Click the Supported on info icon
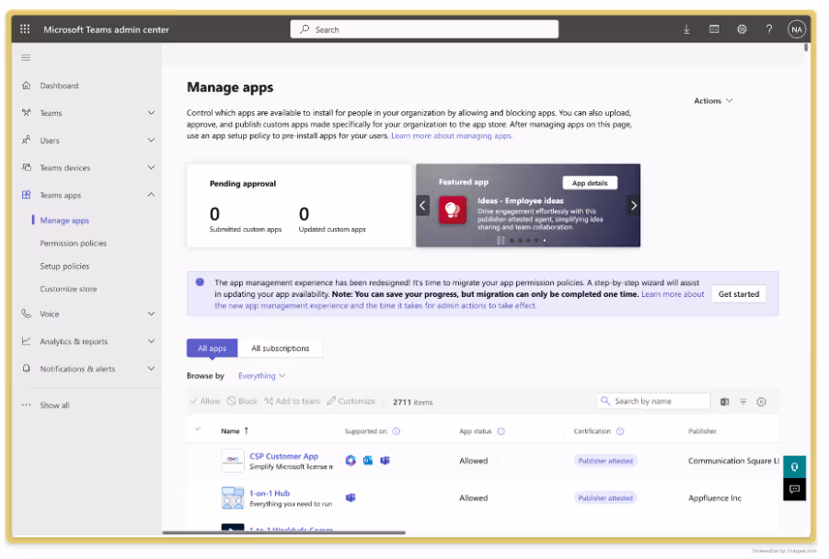 coord(396,431)
